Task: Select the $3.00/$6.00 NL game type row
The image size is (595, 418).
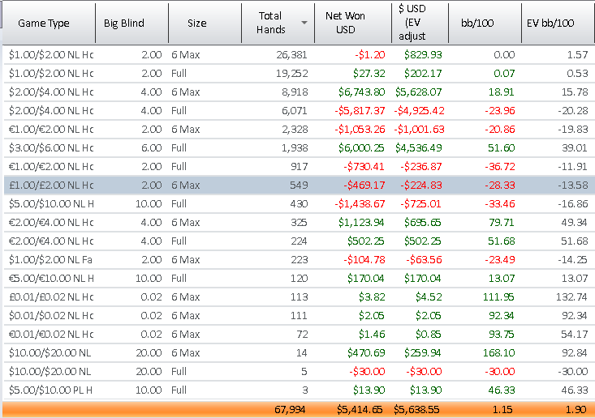Action: 299,147
